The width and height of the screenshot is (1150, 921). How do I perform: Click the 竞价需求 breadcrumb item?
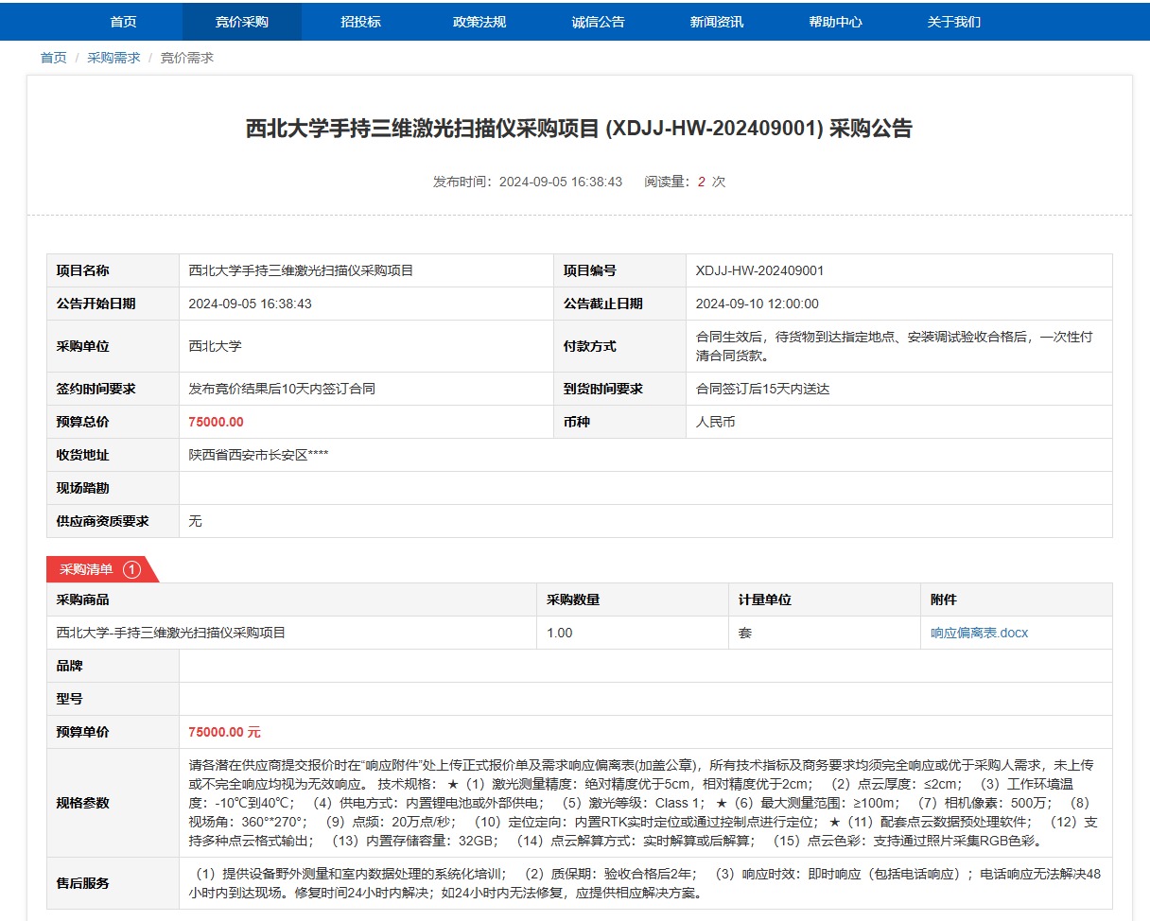click(x=186, y=58)
